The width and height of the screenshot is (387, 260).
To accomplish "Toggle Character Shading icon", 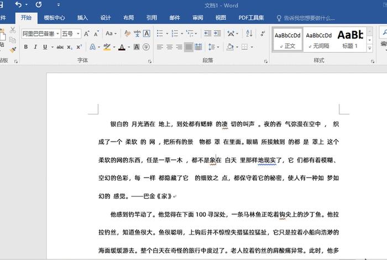I will (x=137, y=47).
